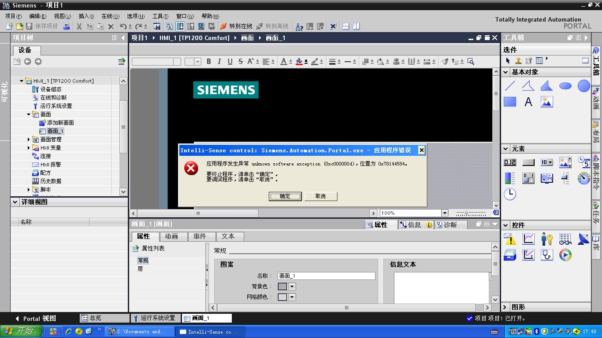This screenshot has width=602, height=338.
Task: Expand the HMI 变量 tree node
Action: 29,148
